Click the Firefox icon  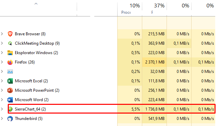coord(10,62)
